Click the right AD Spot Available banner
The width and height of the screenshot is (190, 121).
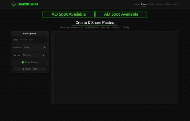pyautogui.click(x=121, y=14)
